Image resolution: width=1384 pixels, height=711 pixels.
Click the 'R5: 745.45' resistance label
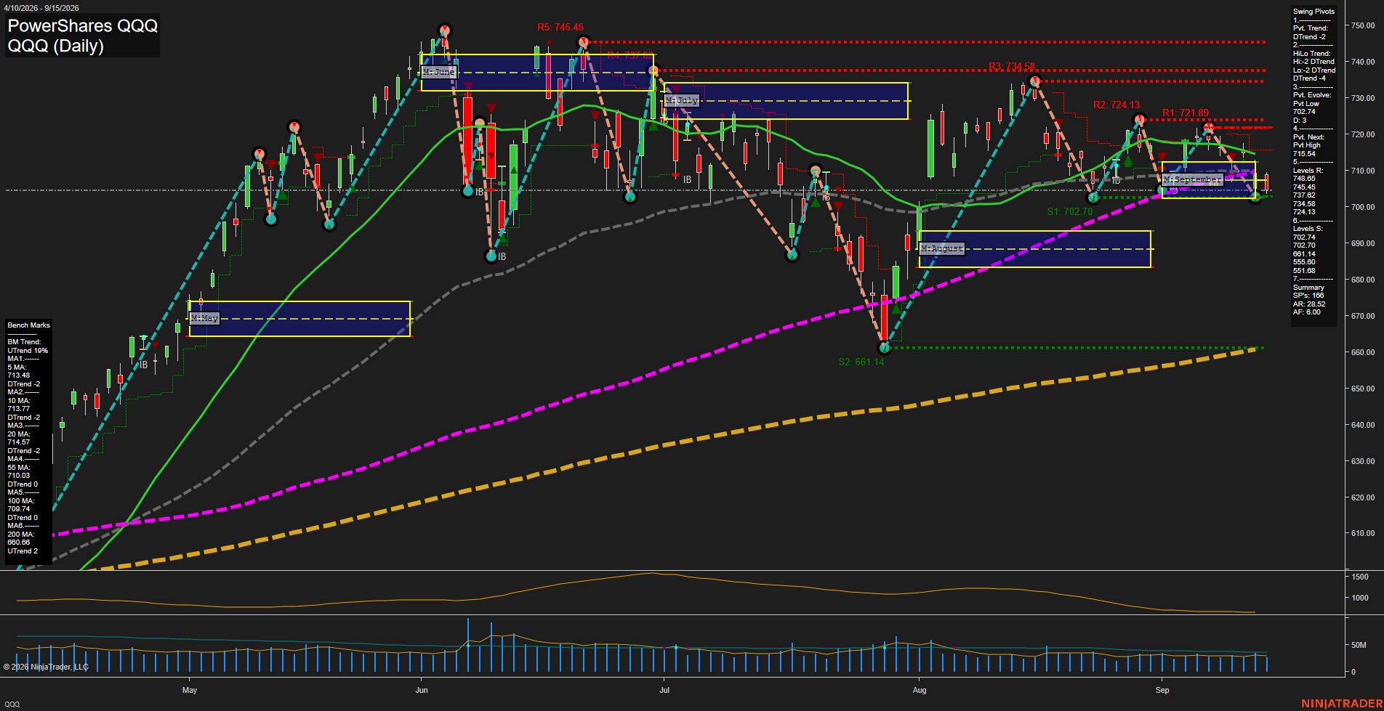click(x=560, y=27)
